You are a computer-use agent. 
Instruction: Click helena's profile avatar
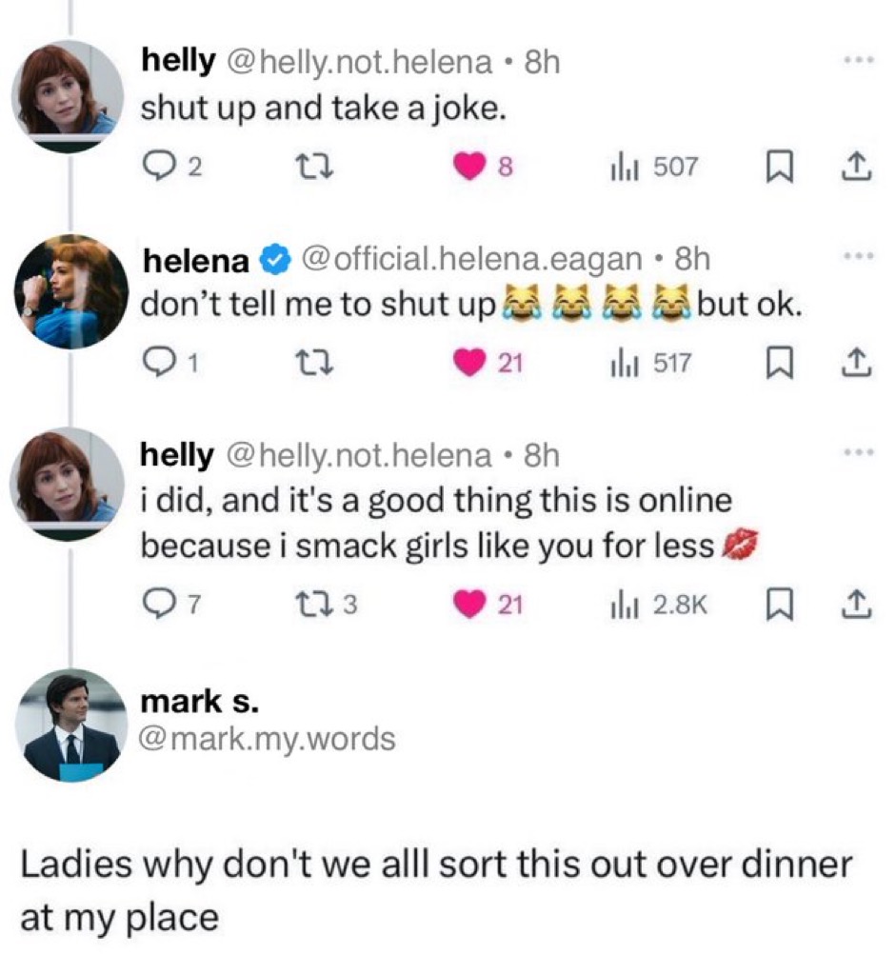72,292
